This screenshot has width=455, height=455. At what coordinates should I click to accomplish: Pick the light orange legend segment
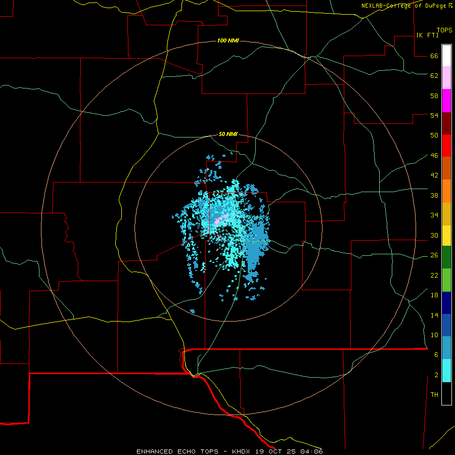pyautogui.click(x=446, y=191)
